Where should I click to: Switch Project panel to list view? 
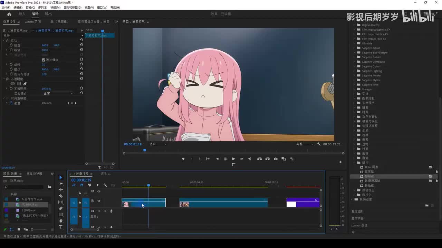[x=12, y=229]
